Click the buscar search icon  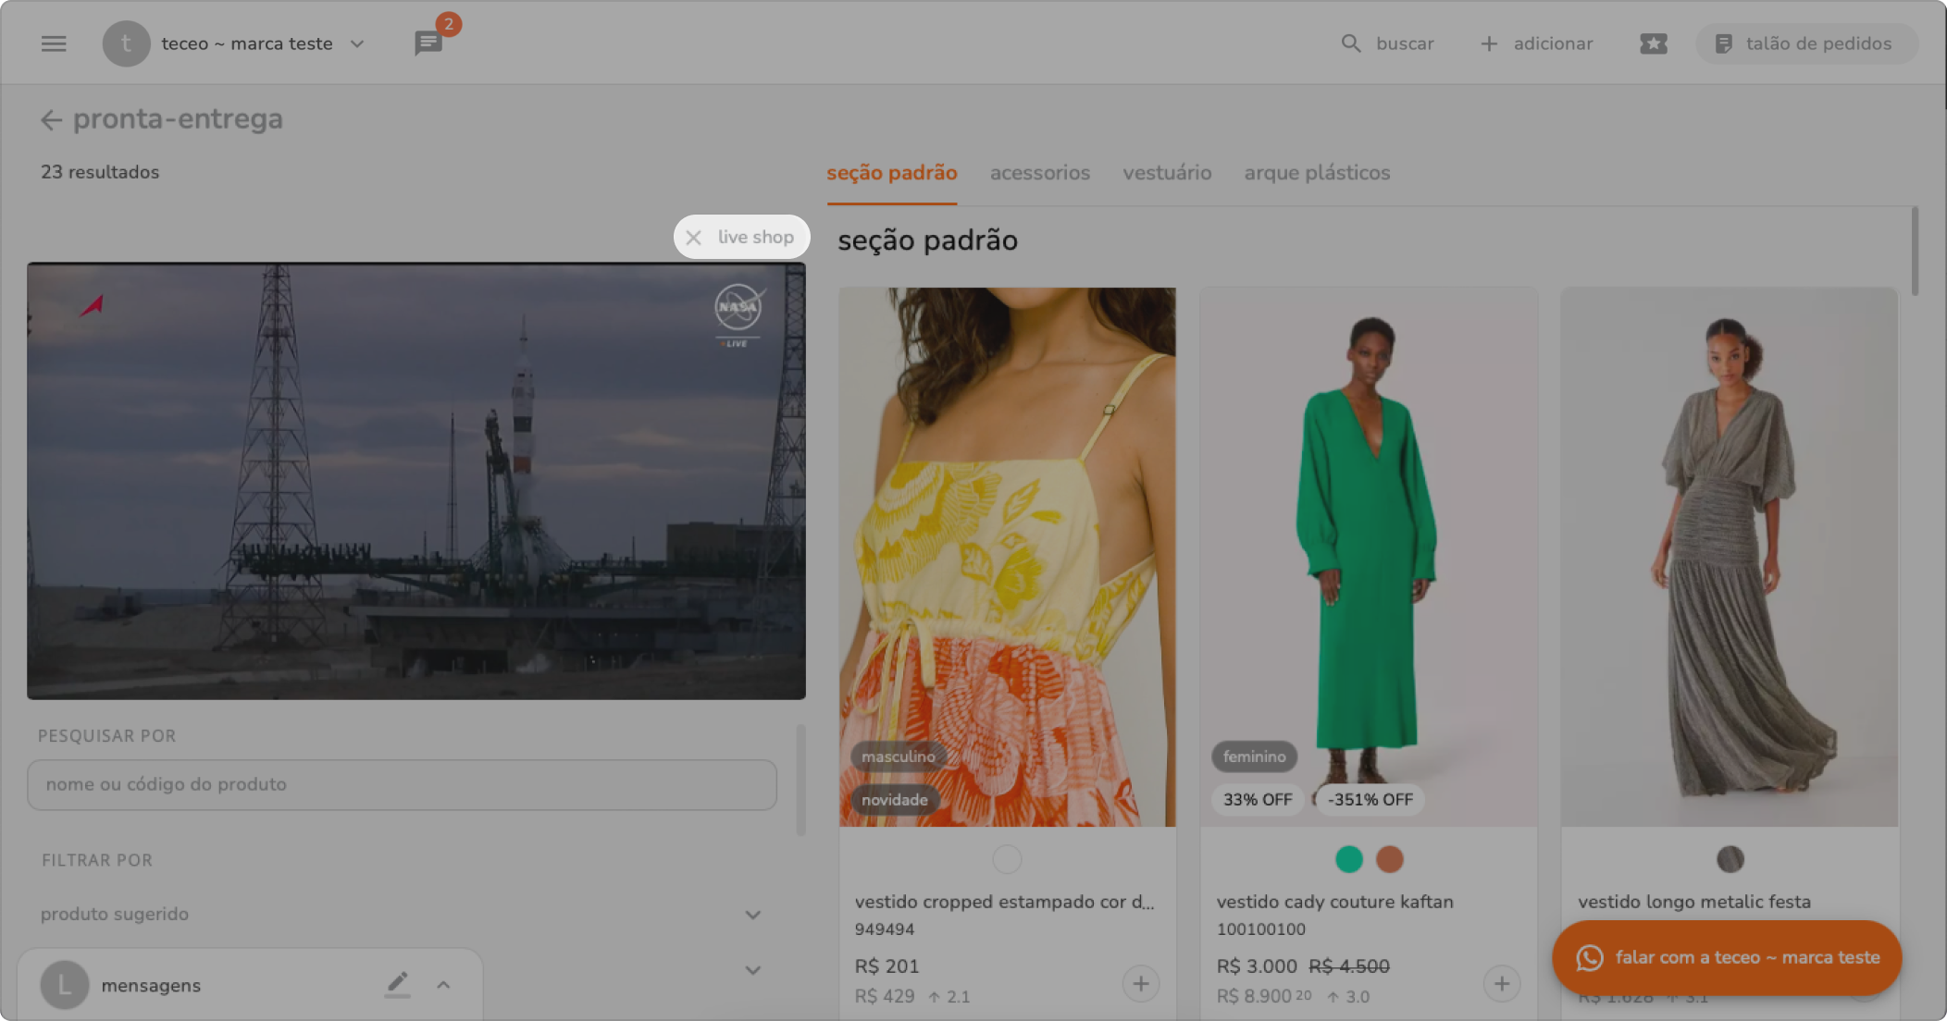pyautogui.click(x=1351, y=43)
